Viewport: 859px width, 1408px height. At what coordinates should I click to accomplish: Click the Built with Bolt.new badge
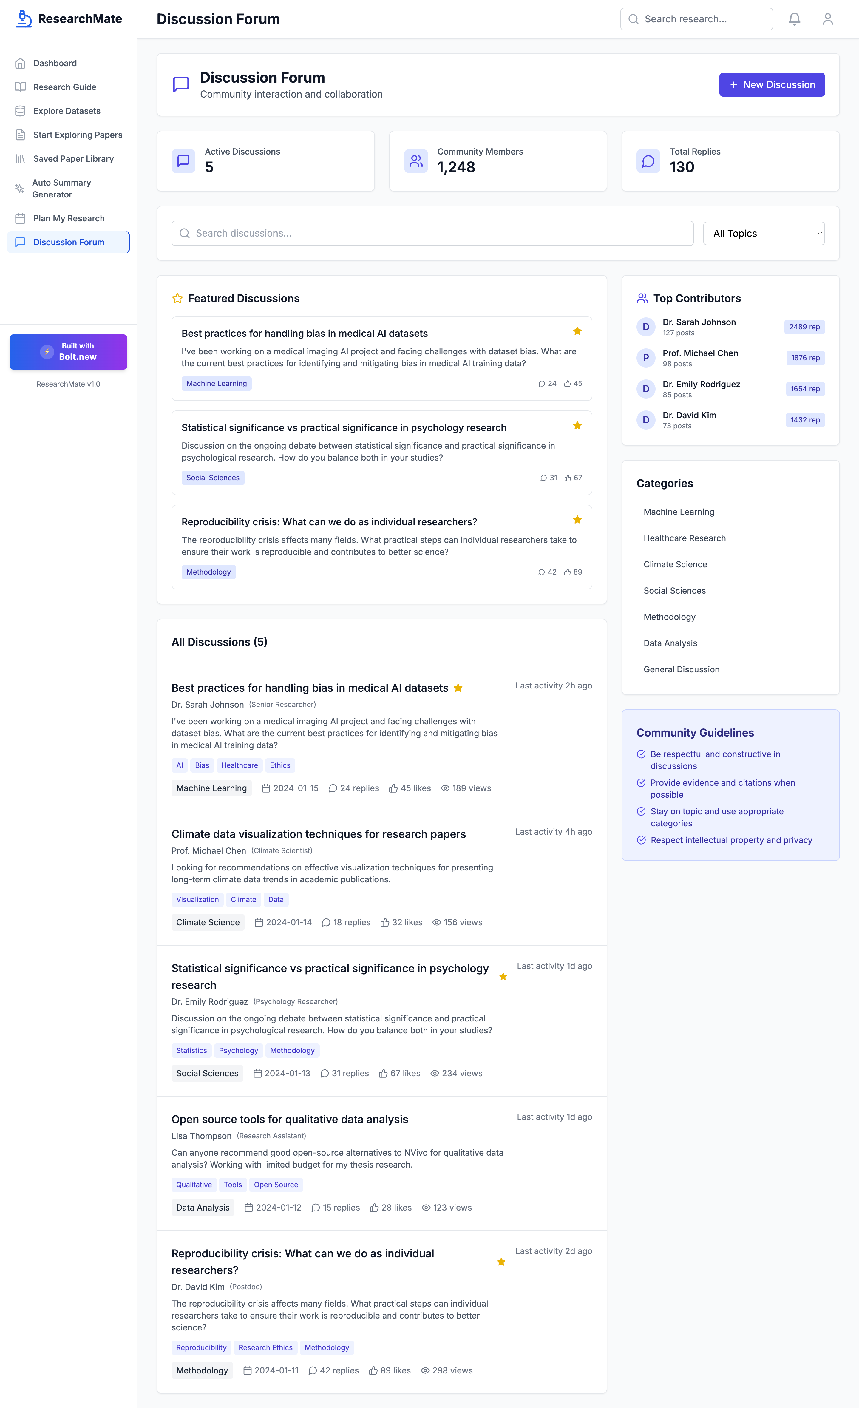point(68,351)
